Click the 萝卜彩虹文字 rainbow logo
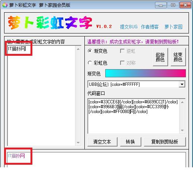The height and width of the screenshot is (174, 193). coord(50,23)
